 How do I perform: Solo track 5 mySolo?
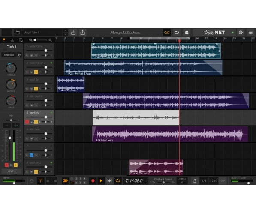point(36,122)
